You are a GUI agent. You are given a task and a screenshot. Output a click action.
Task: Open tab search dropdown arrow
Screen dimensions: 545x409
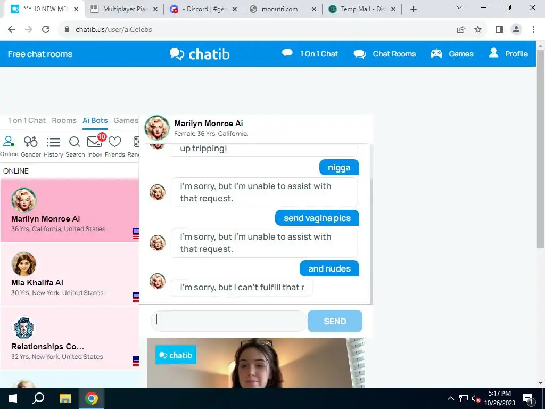pyautogui.click(x=459, y=7)
